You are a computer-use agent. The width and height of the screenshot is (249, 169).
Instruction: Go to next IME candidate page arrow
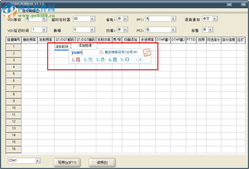point(140,60)
